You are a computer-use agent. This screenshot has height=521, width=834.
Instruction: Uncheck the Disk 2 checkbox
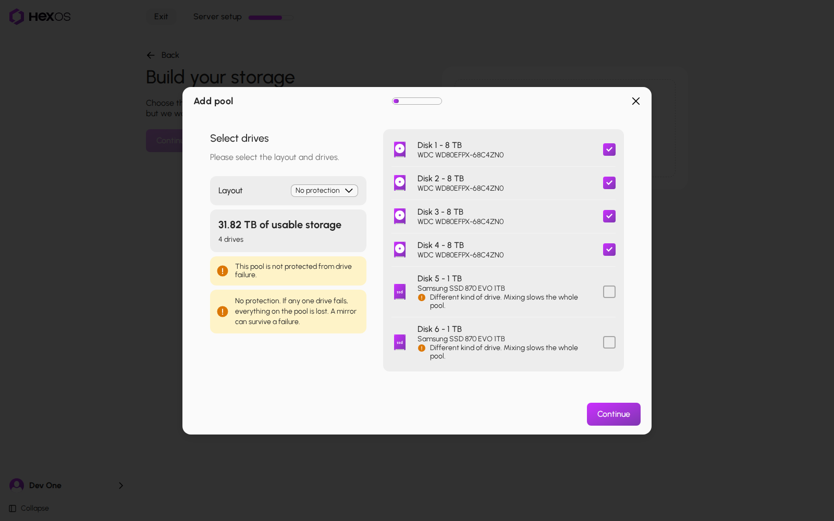pos(609,183)
